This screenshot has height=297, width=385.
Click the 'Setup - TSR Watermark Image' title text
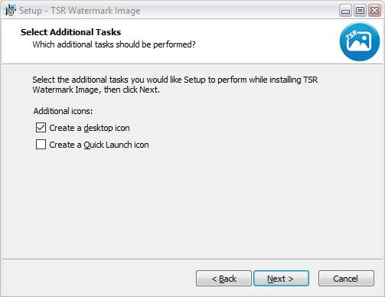80,11
